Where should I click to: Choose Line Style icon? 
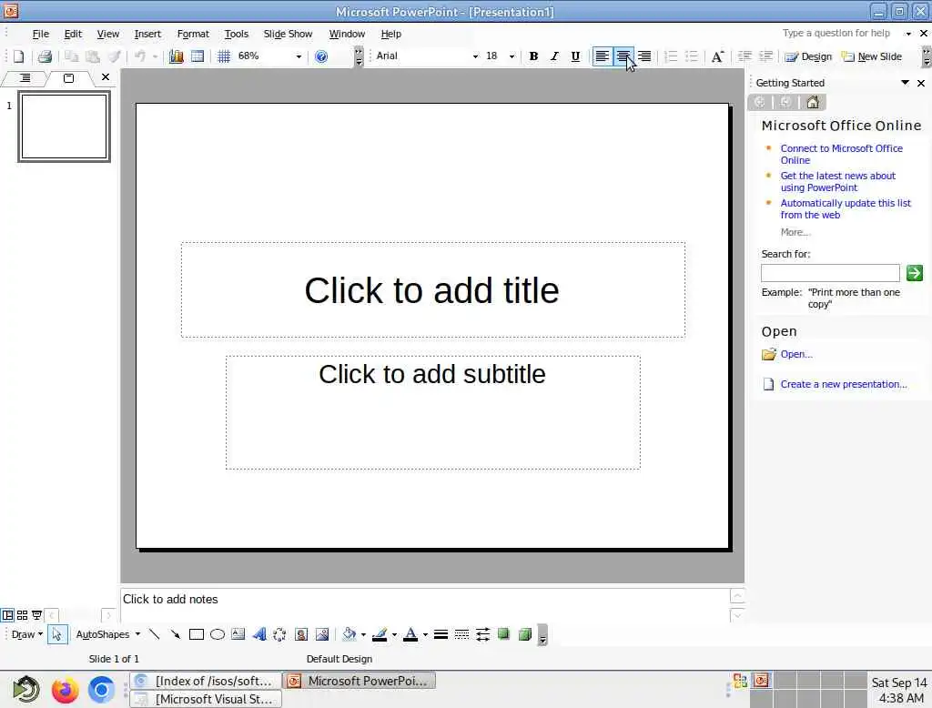coord(441,634)
